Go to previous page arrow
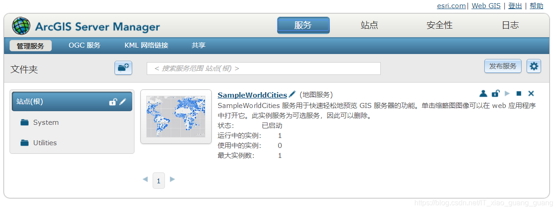This screenshot has height=211, width=557. pyautogui.click(x=145, y=180)
